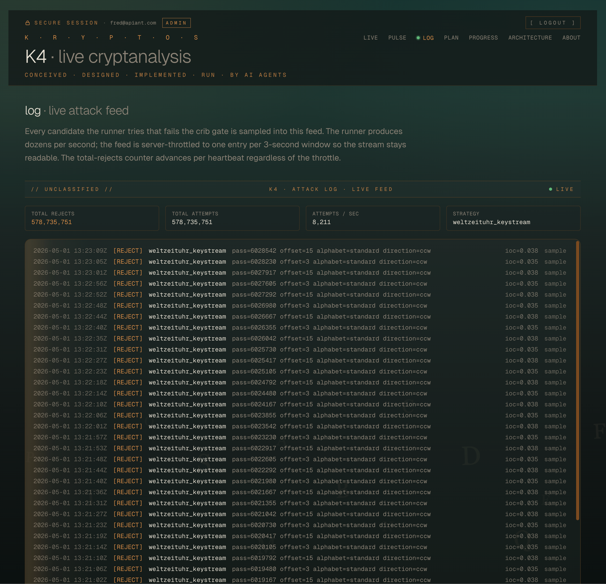Click the SECURE SESSION label
Viewport: 606px width, 584px height.
pos(66,23)
